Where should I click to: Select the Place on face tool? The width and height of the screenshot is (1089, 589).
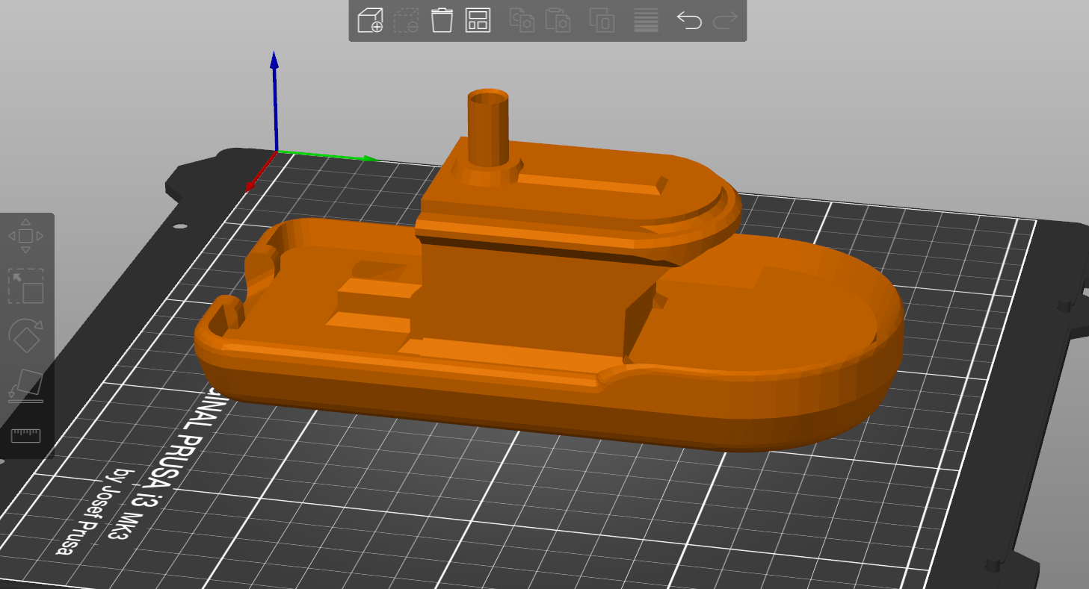click(x=25, y=386)
